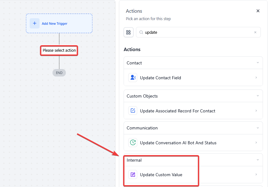
Task: Select the Update Custom Value action
Action: [161, 175]
